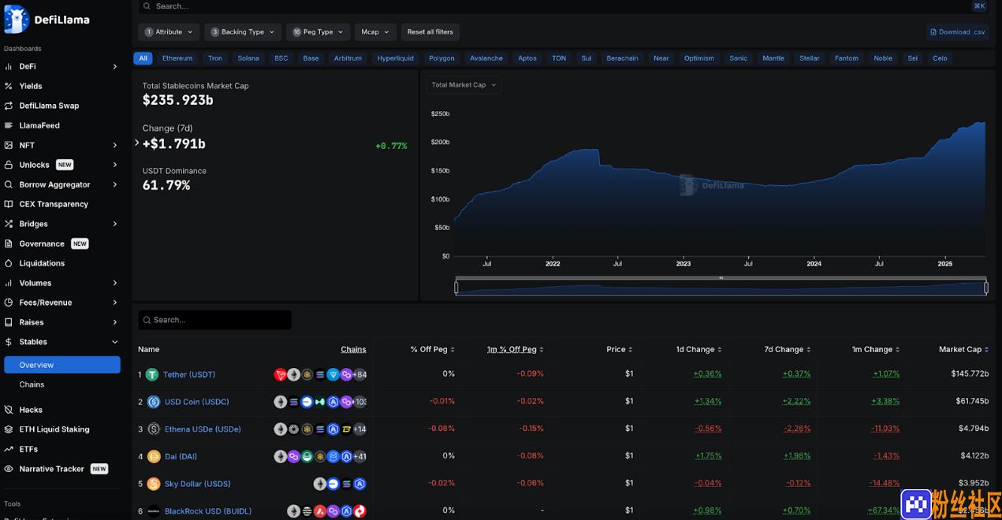Click the Unlocks lock icon

coord(9,165)
